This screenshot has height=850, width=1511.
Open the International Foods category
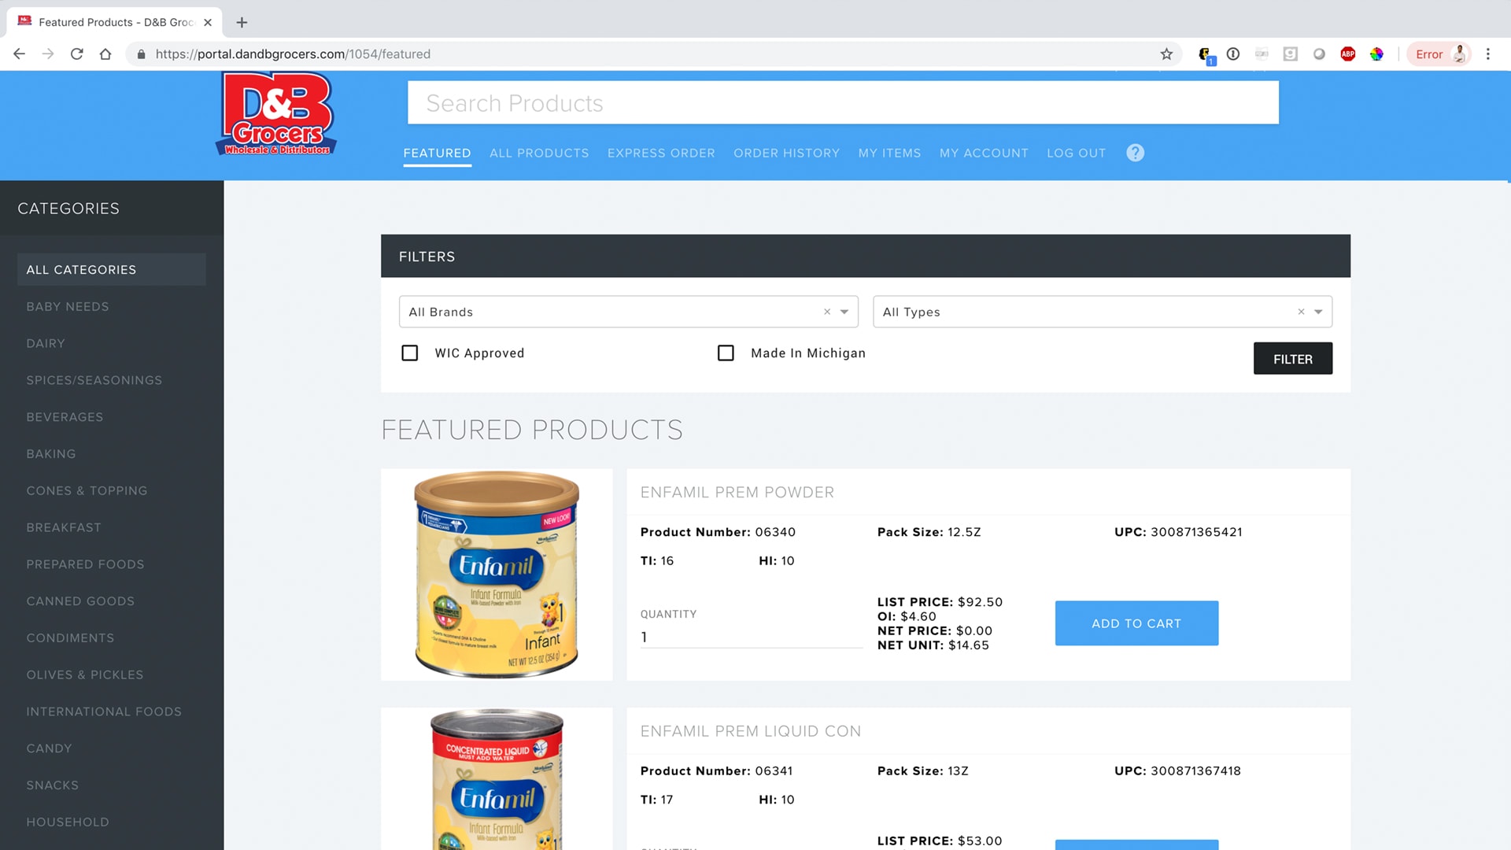pyautogui.click(x=104, y=711)
